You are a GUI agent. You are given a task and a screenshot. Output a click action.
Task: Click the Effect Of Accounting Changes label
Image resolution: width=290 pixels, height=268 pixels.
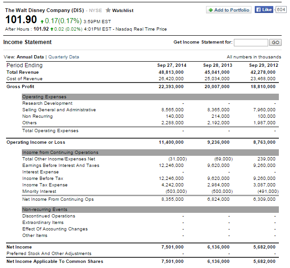point(55,229)
